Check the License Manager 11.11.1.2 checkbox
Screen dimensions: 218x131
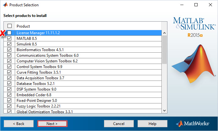pyautogui.click(x=9, y=33)
